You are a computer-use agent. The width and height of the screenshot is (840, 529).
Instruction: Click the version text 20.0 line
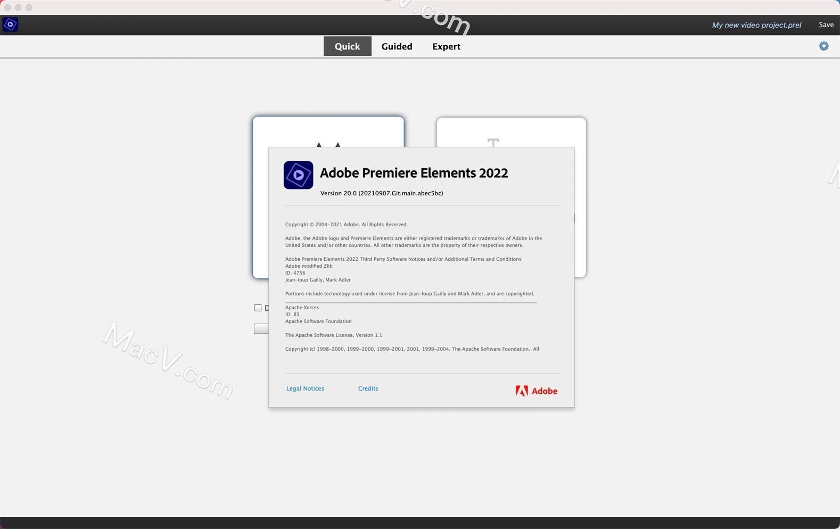click(x=382, y=193)
